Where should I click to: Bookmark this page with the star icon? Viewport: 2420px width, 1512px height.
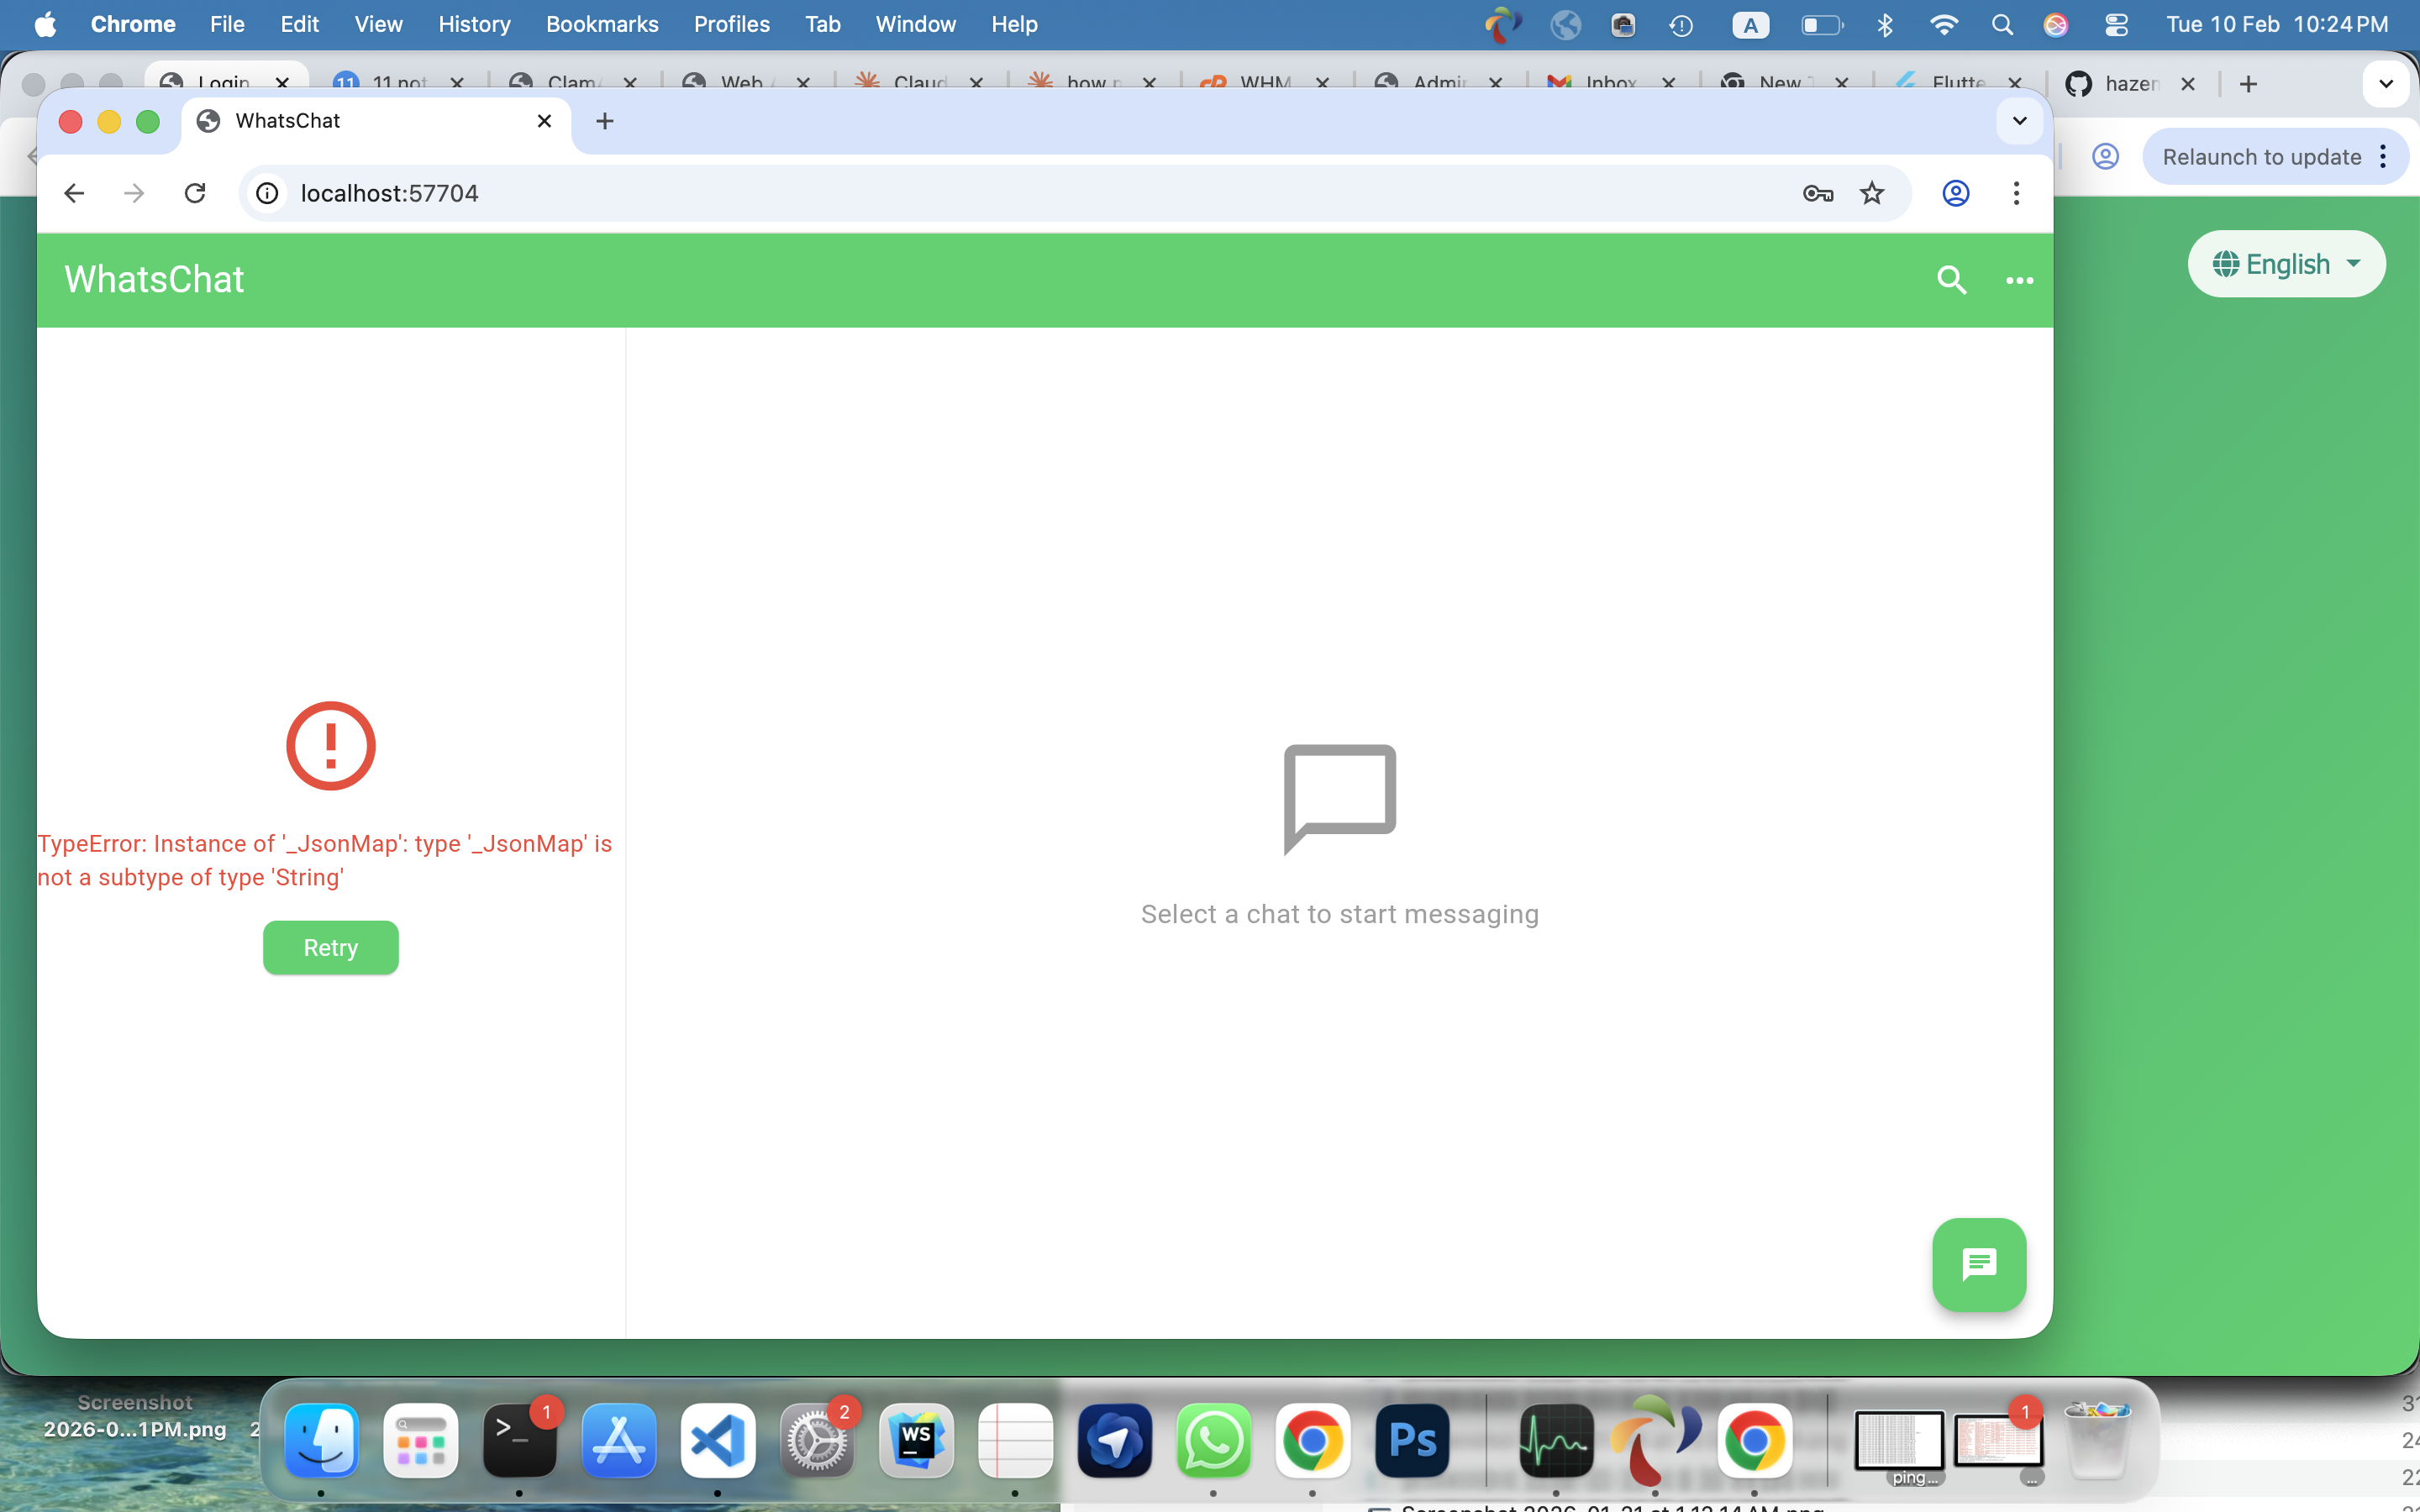1872,193
